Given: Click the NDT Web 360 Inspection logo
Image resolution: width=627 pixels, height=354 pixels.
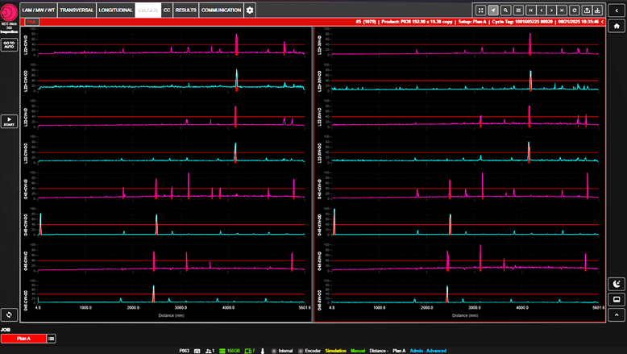Looking at the screenshot, I should click(x=9, y=13).
